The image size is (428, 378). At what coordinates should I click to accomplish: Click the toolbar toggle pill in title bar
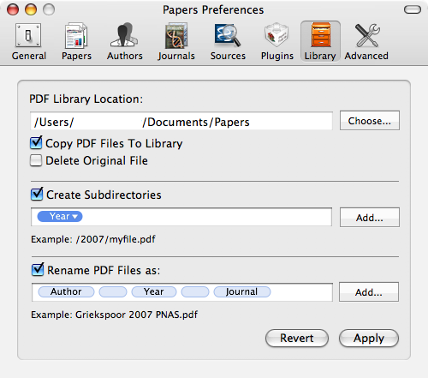[413, 9]
